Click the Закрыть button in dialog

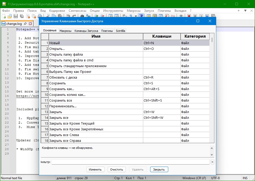(159, 170)
